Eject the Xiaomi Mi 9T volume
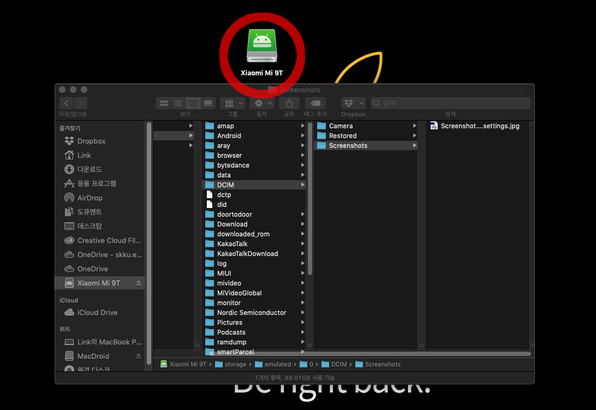 (x=139, y=283)
